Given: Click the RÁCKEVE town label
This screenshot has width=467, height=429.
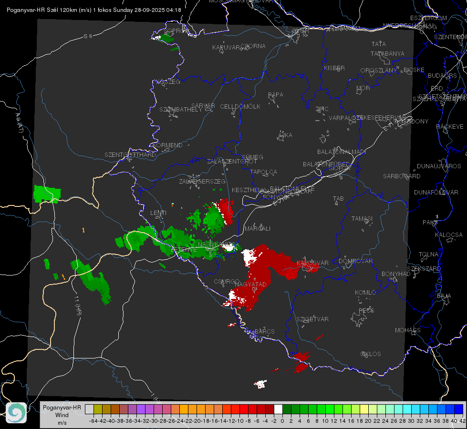Looking at the screenshot, I should (450, 127).
